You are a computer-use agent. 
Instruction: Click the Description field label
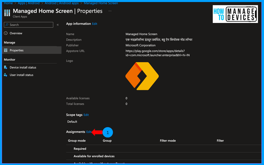click(x=74, y=40)
